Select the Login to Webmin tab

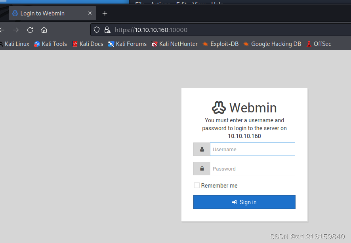52,13
